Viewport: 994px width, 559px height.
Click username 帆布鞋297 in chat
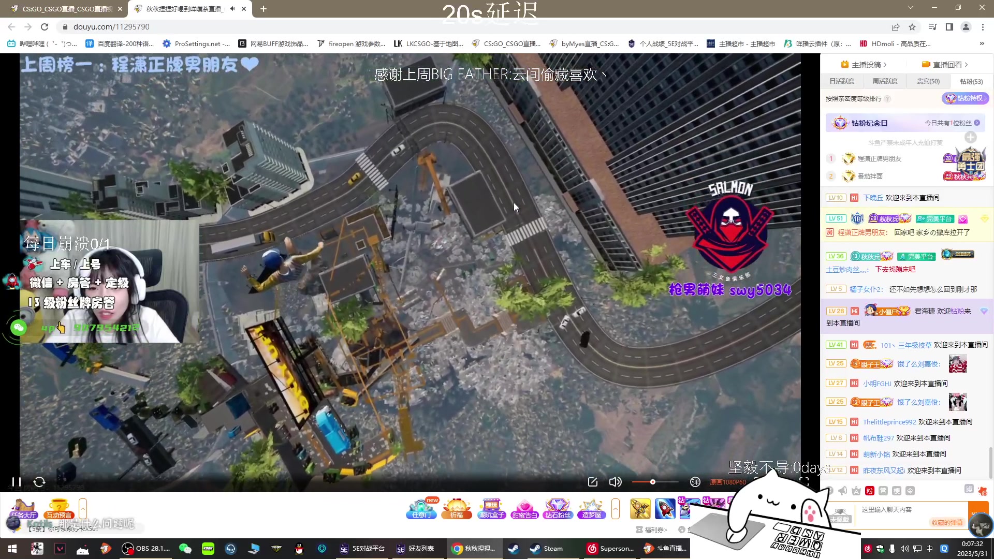coord(879,438)
